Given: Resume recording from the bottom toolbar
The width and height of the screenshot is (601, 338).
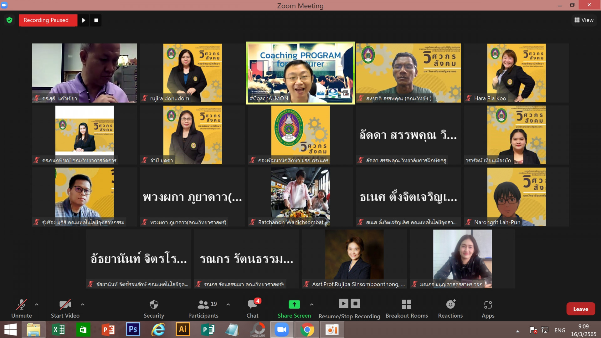Looking at the screenshot, I should (343, 304).
